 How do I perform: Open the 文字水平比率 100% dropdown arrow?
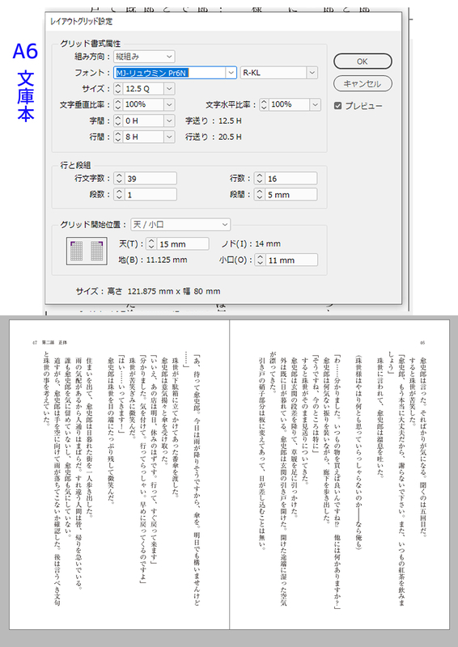coord(316,105)
